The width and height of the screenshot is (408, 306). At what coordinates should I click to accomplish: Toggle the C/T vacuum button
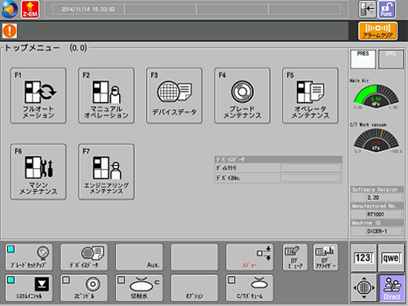coord(250,288)
